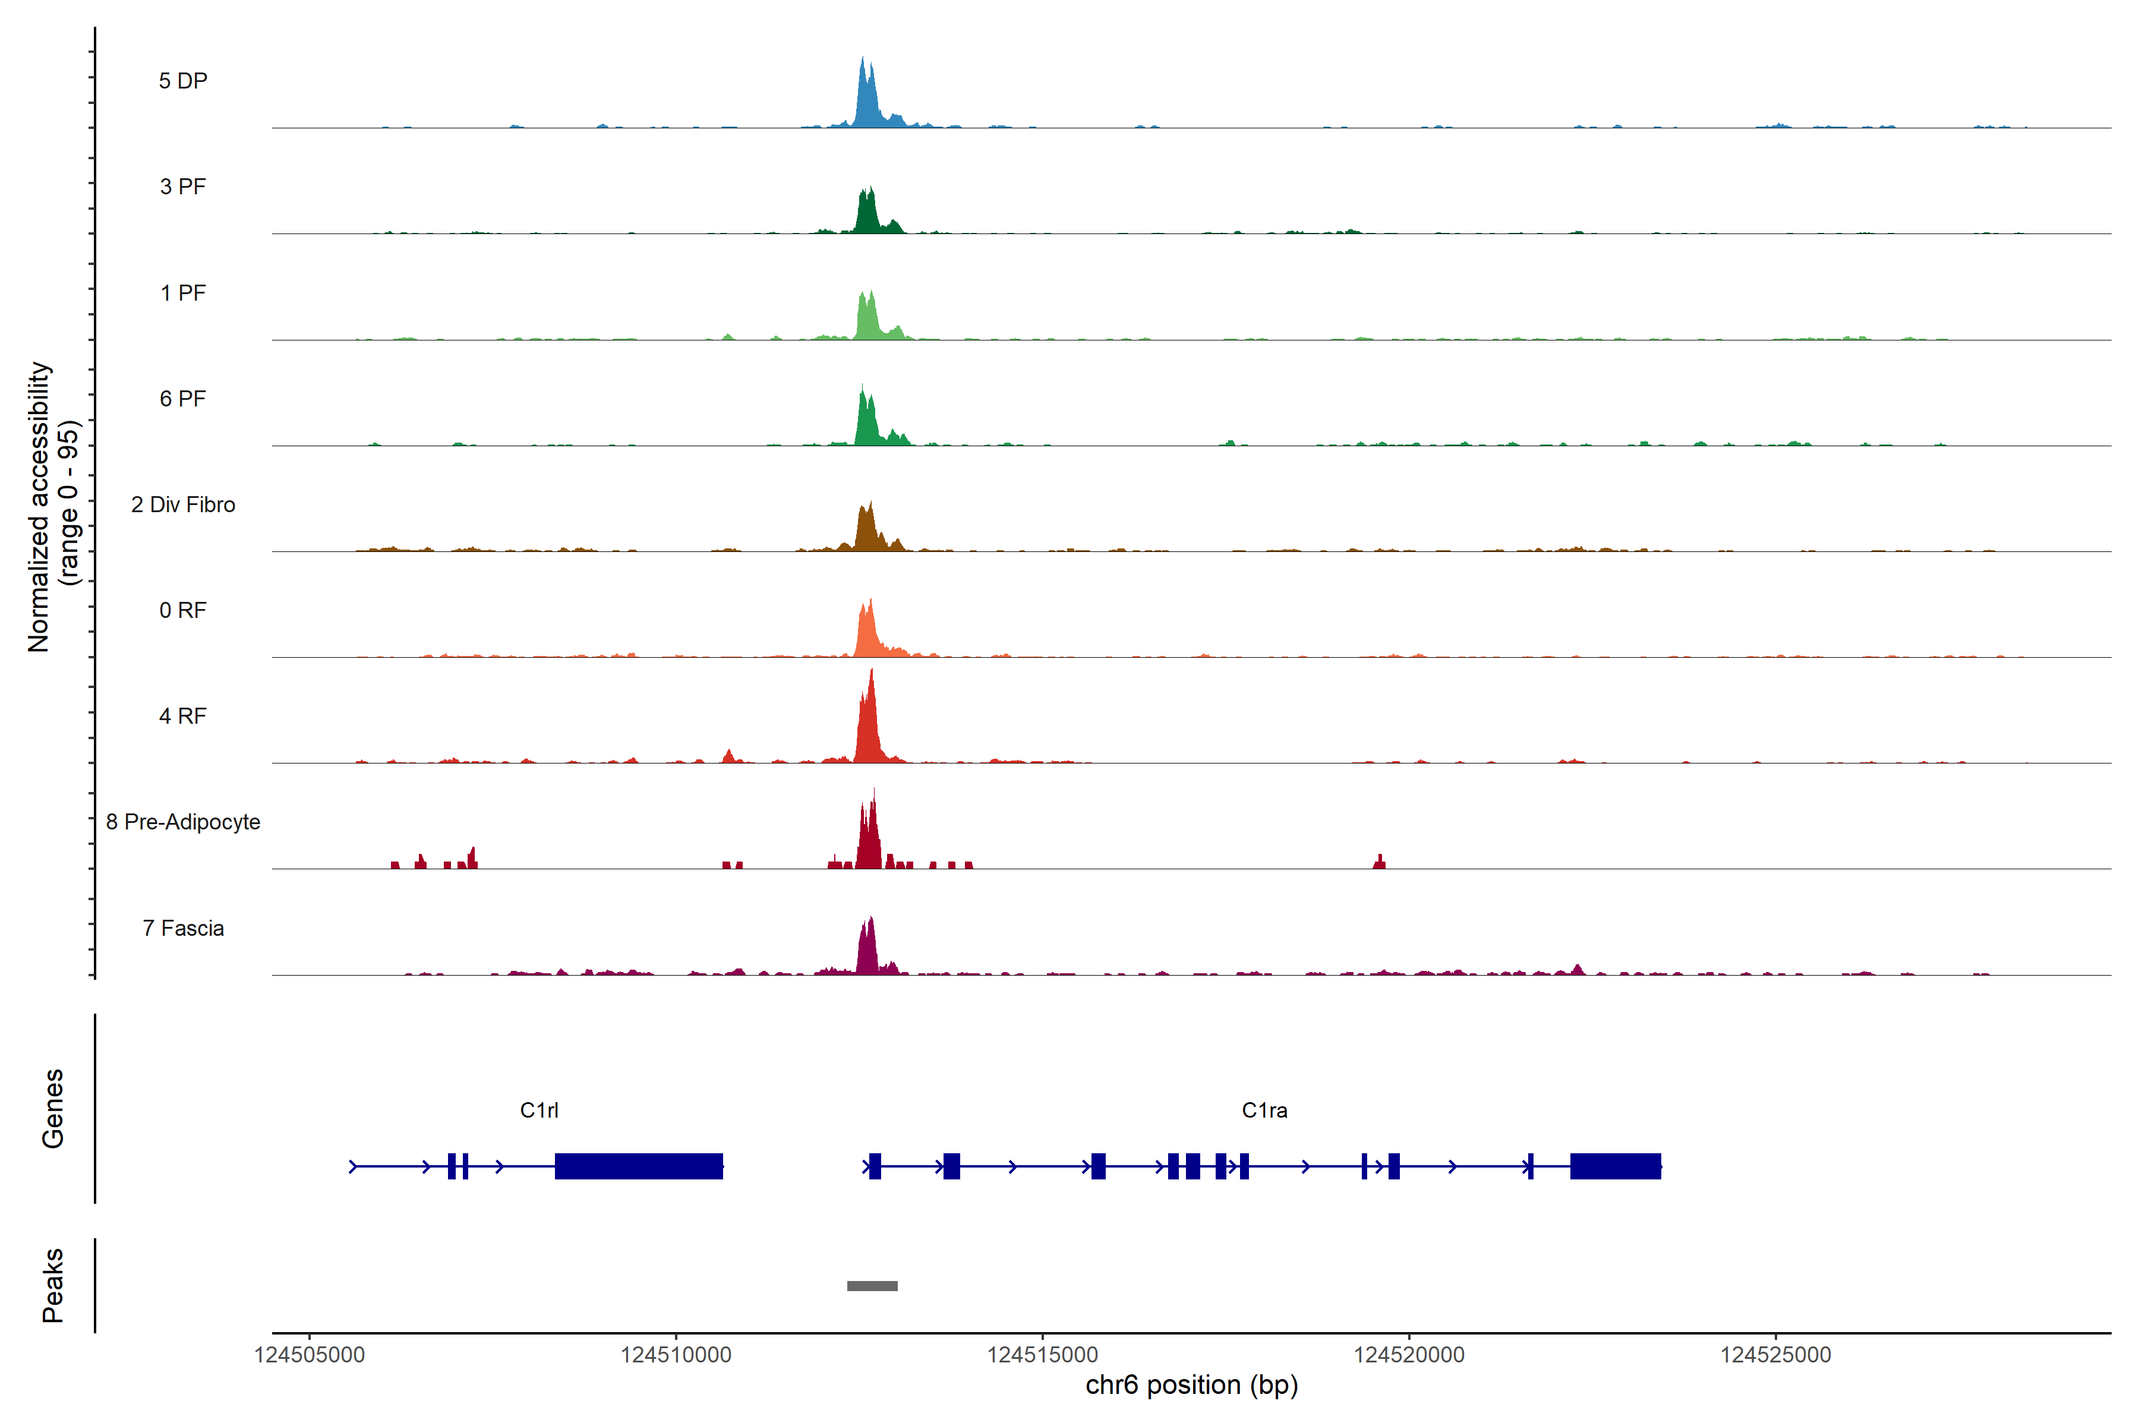Click the 124520000 axis tick label
Viewport: 2139px width, 1426px height.
coord(1409,1354)
